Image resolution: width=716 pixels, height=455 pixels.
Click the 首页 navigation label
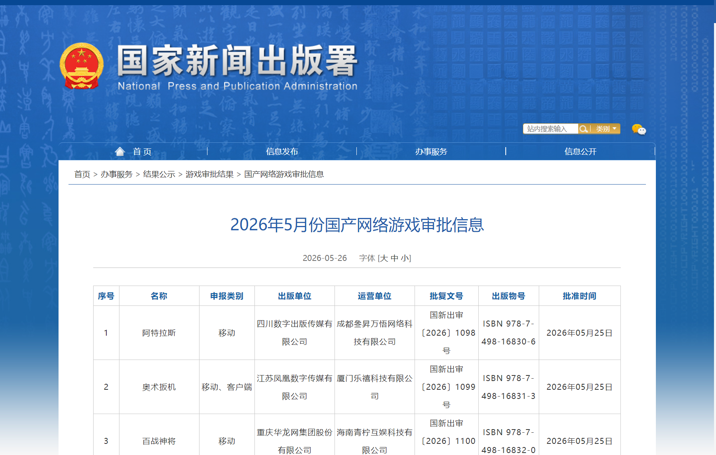point(142,152)
